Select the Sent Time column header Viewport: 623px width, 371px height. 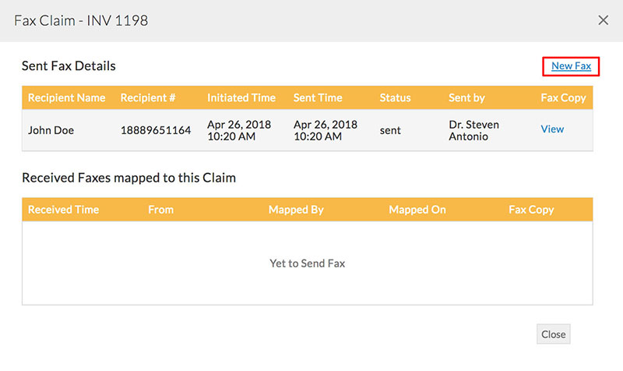tap(318, 98)
